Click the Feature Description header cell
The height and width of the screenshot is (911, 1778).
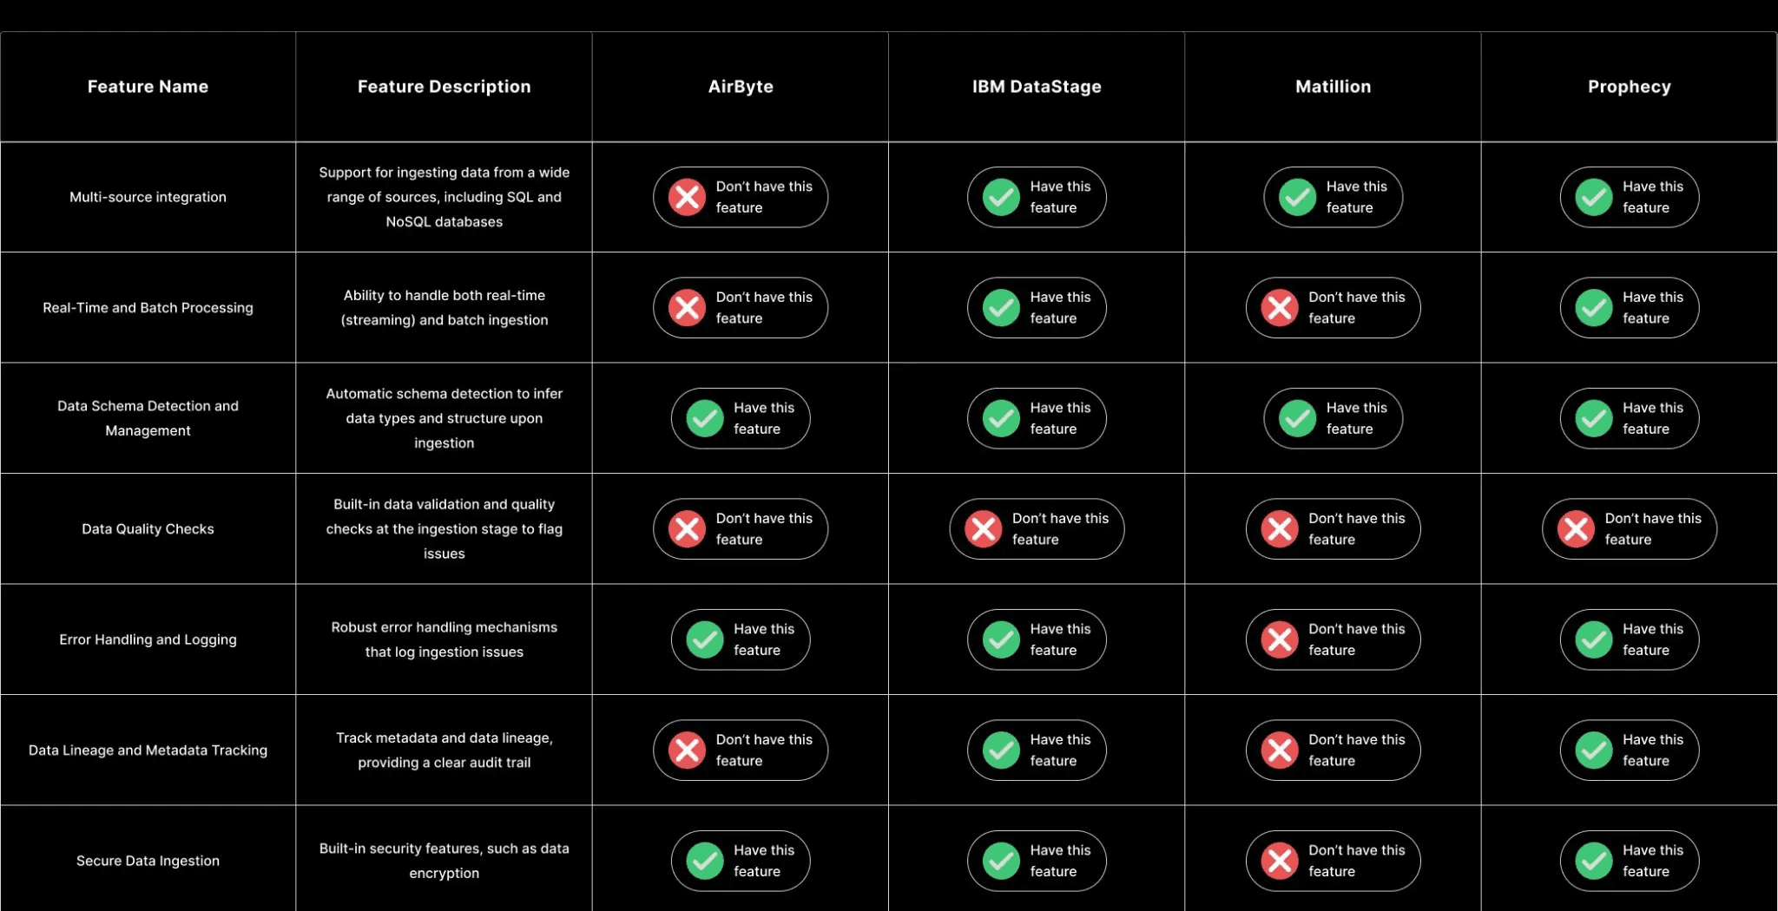444,86
